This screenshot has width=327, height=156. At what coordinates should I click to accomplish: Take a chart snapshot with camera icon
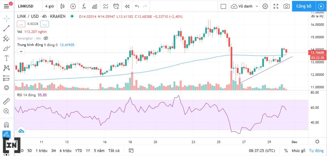(x=286, y=6)
